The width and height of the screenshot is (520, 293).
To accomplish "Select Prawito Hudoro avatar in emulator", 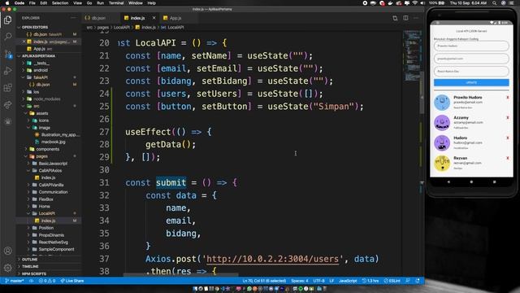I will [x=442, y=103].
